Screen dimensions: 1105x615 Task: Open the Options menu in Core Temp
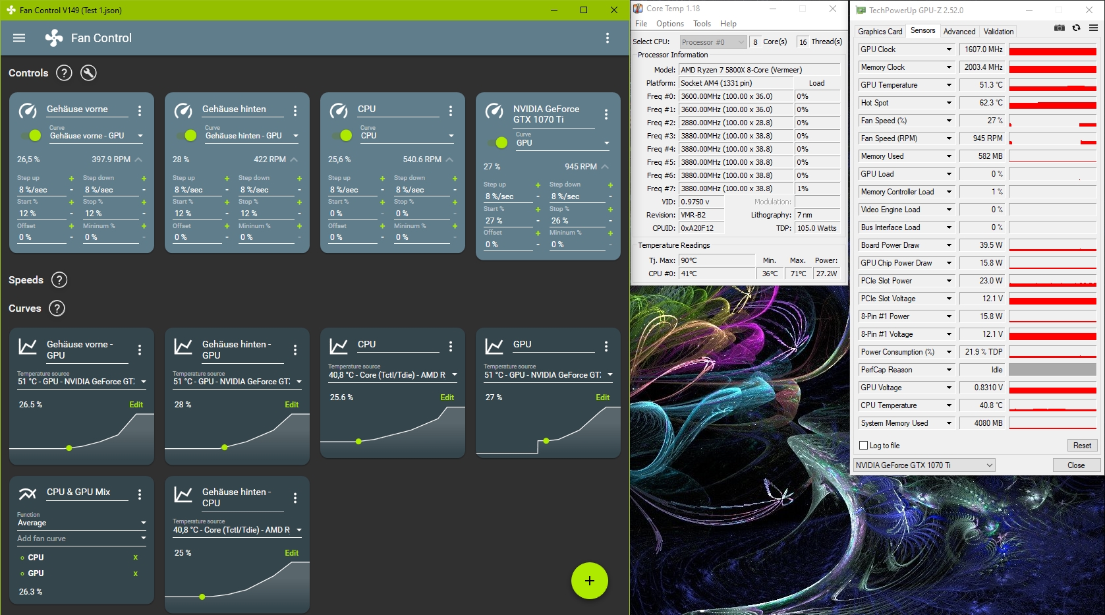tap(670, 24)
